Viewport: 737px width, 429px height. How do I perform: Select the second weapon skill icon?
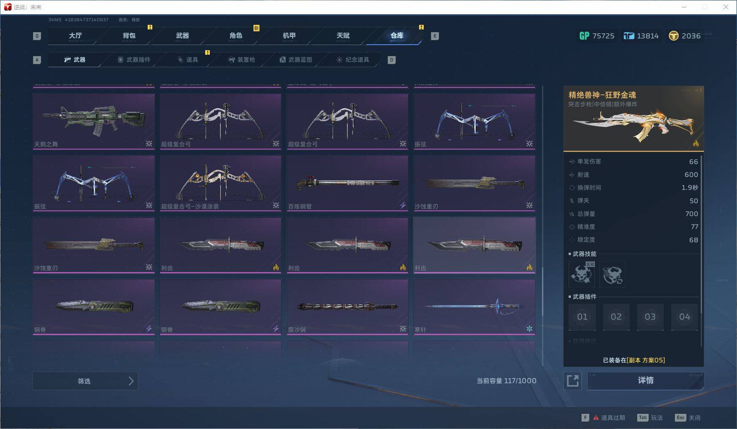point(612,275)
